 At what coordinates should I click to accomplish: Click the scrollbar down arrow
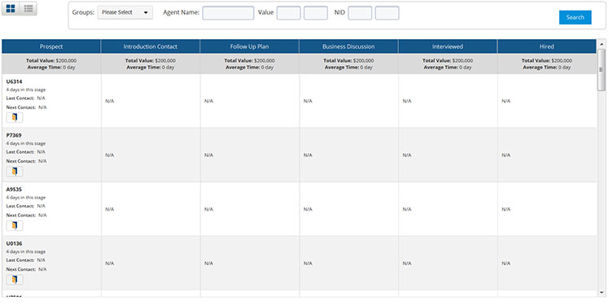pyautogui.click(x=602, y=293)
